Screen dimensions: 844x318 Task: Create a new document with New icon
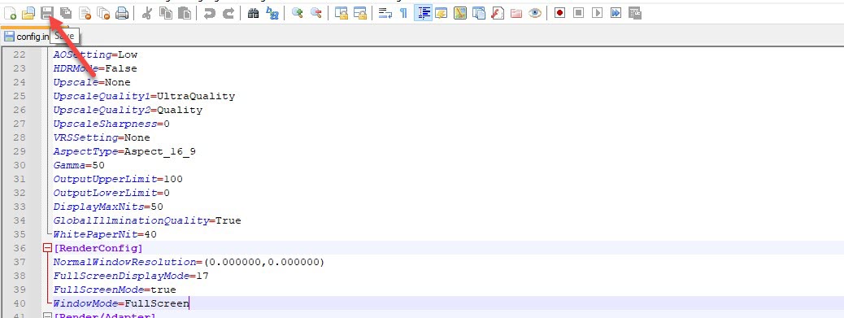(10, 14)
